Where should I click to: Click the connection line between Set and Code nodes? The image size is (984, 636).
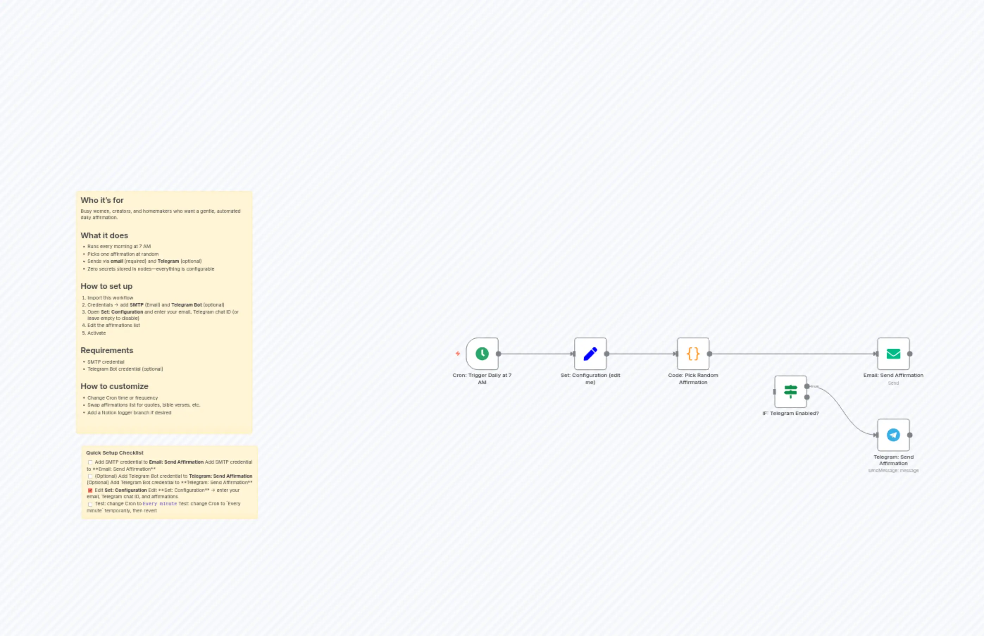642,353
